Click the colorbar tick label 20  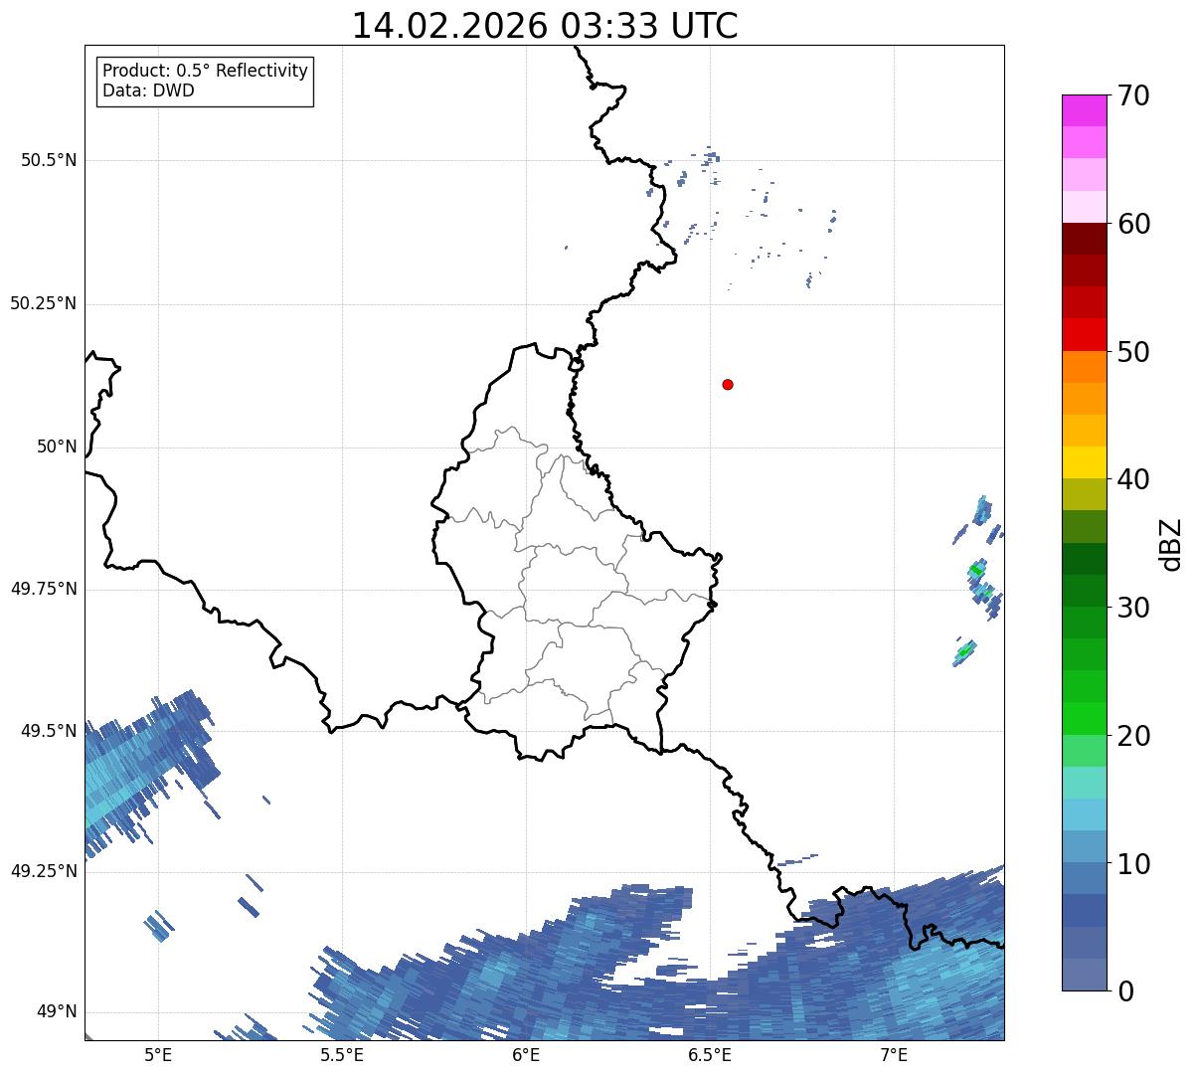(x=1133, y=736)
